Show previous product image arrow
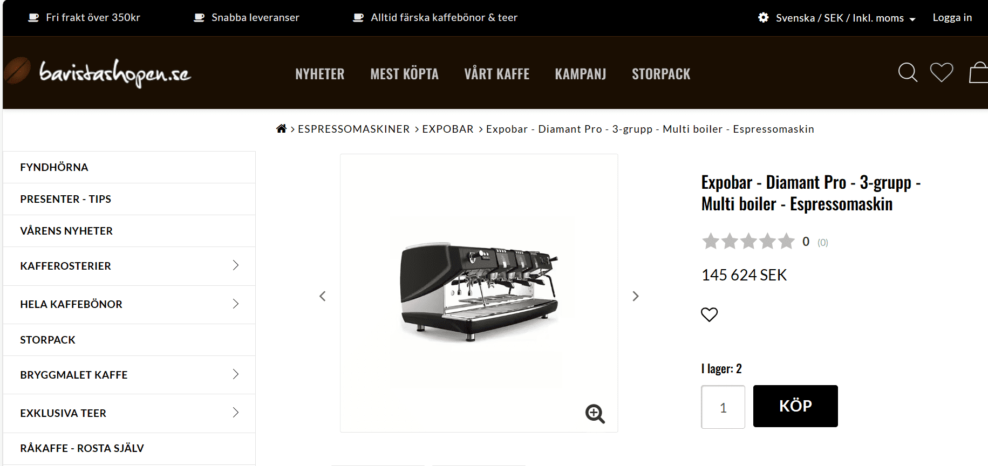The height and width of the screenshot is (466, 988). click(323, 296)
